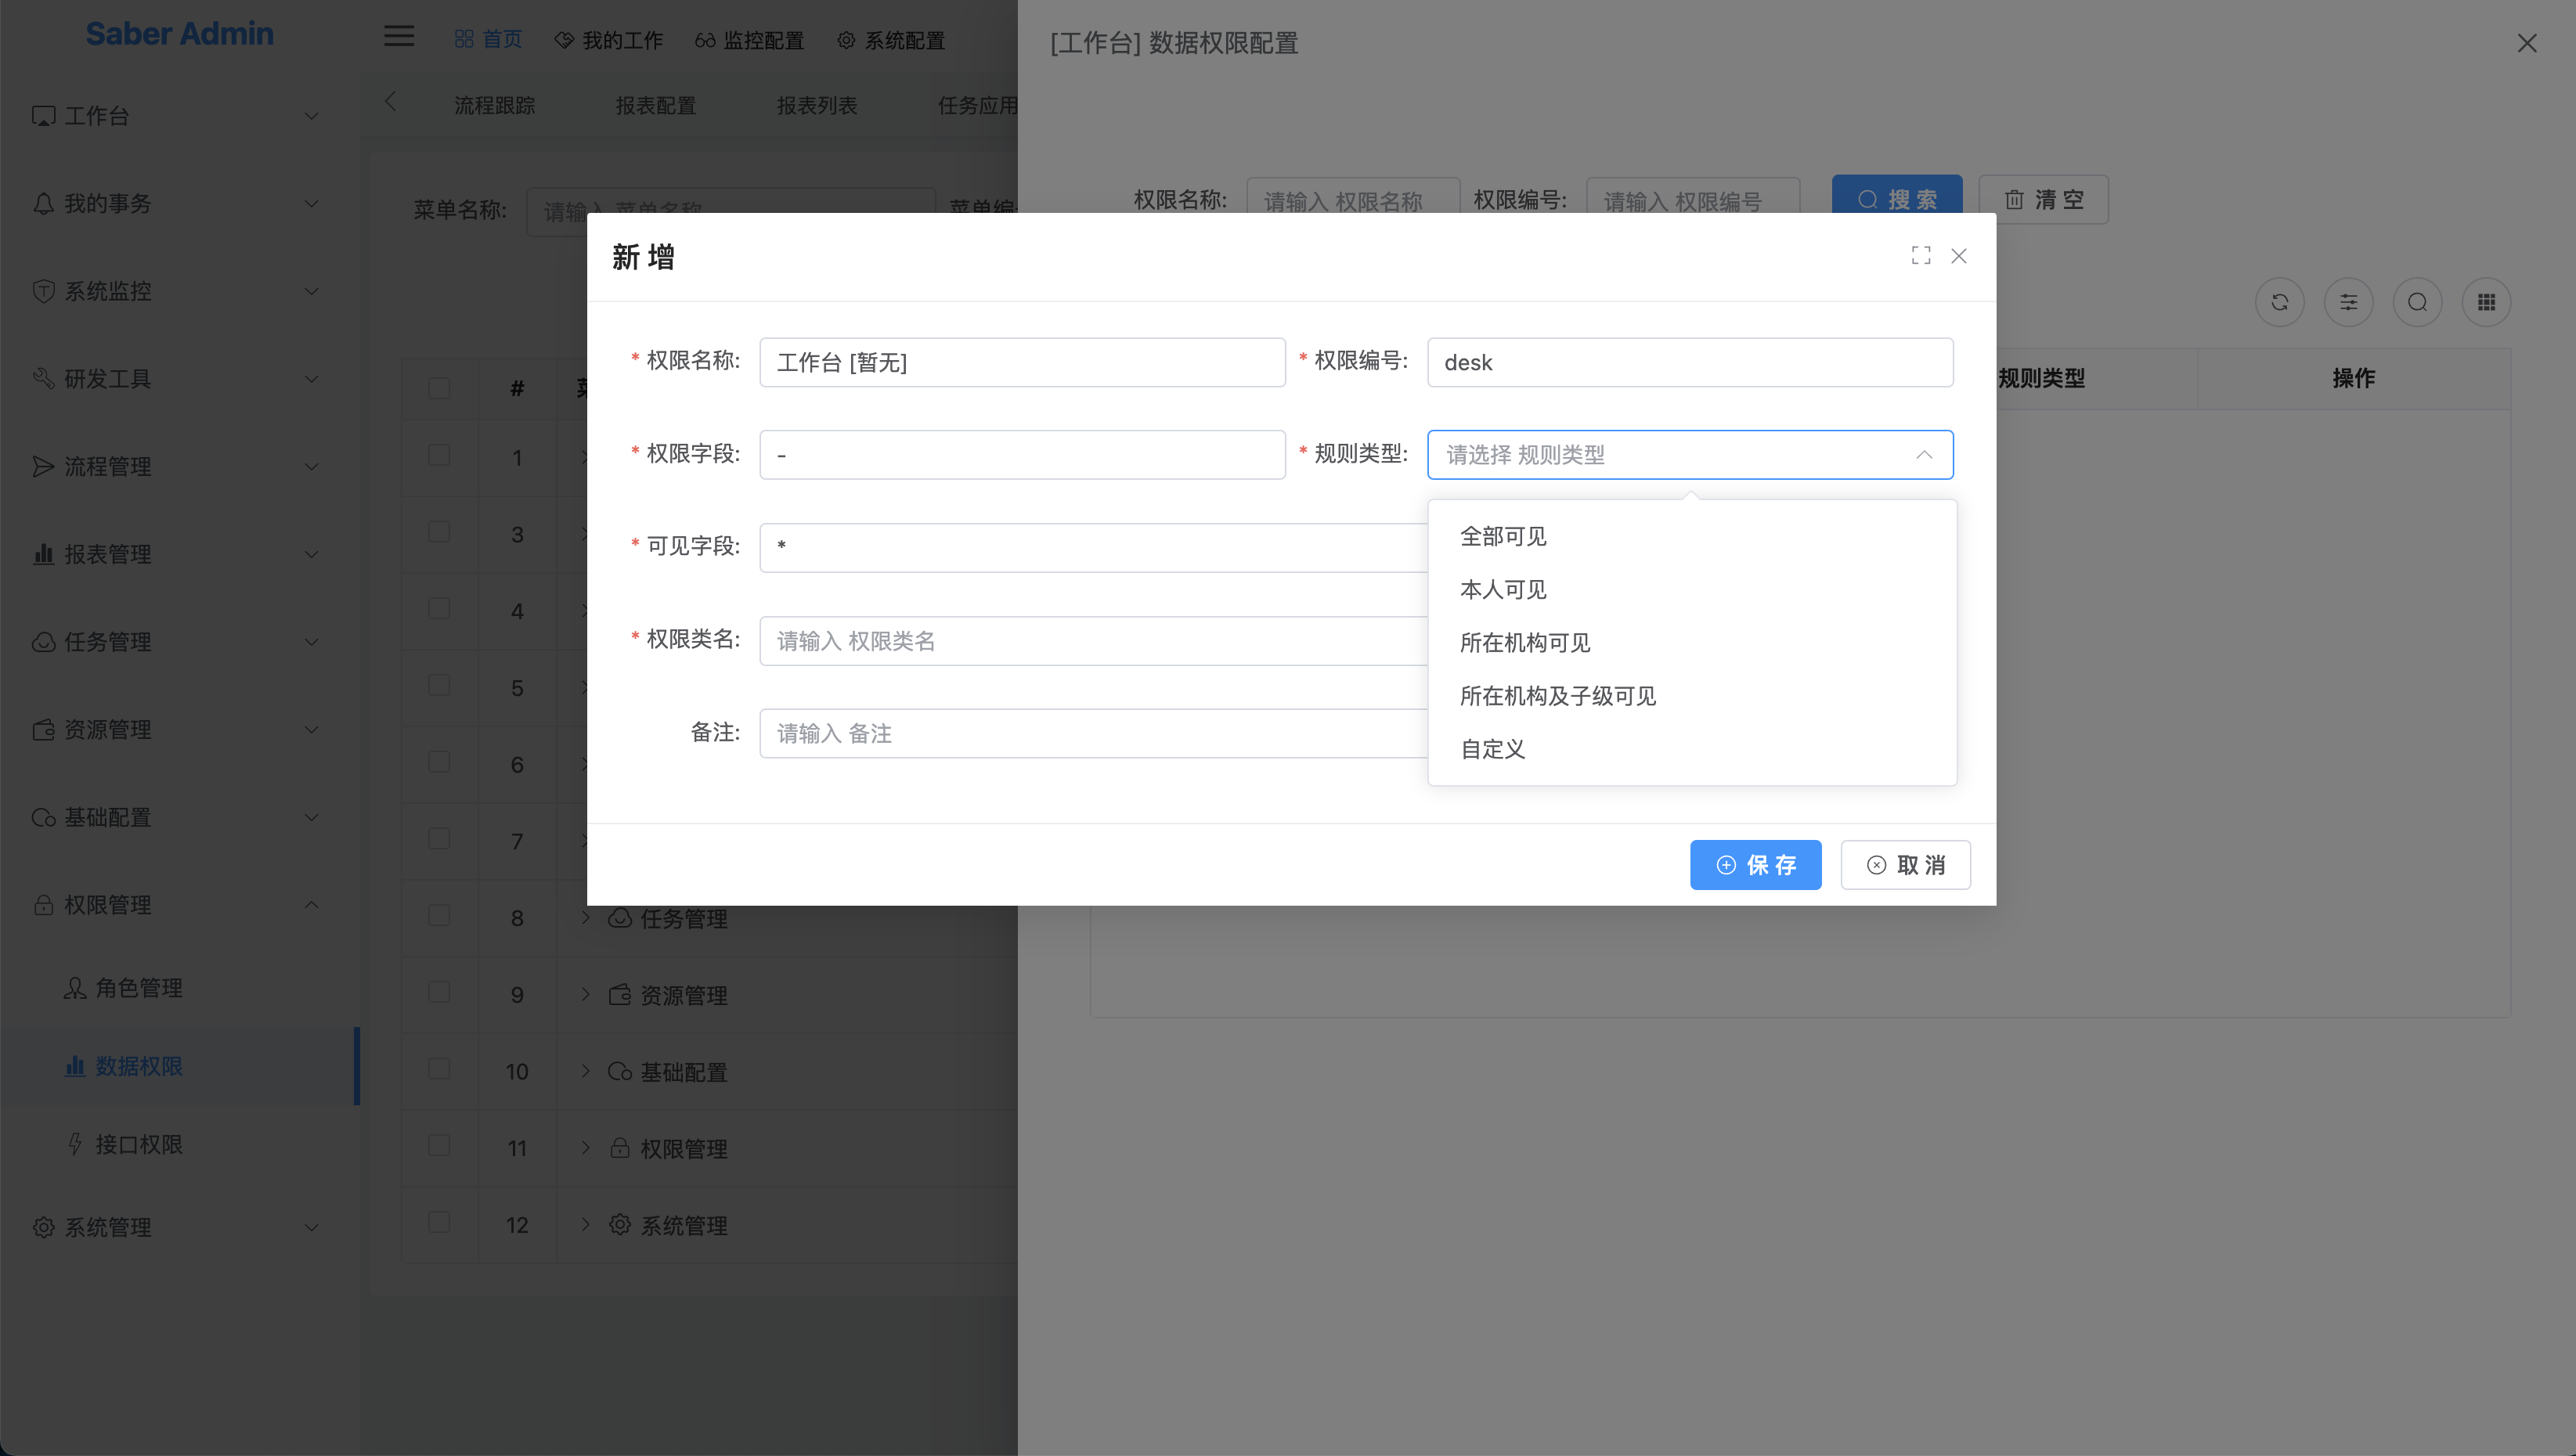
Task: Click the 搜索 button in drawer
Action: point(1896,199)
